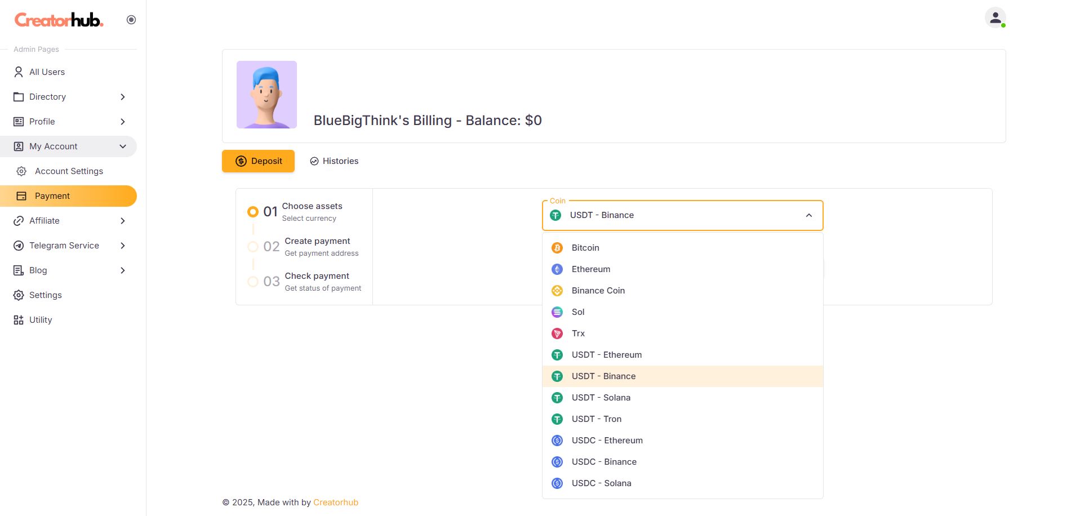Open the Payment menu item
The width and height of the screenshot is (1080, 516).
click(52, 196)
